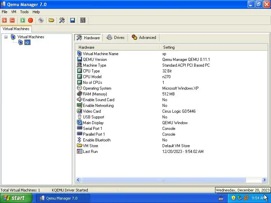Click 'Total Virtual Machines: 1' status text
The image size is (271, 203).
pos(20,190)
